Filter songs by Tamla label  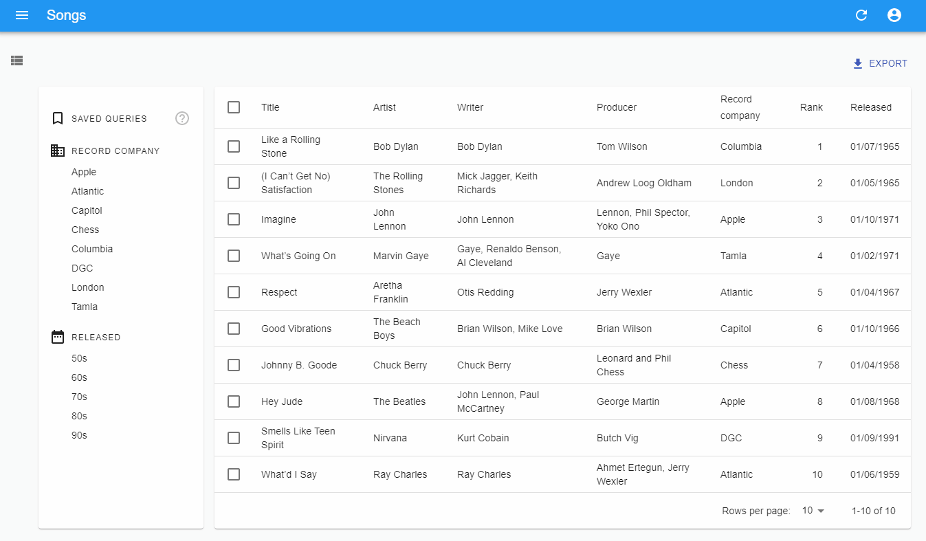tap(85, 306)
